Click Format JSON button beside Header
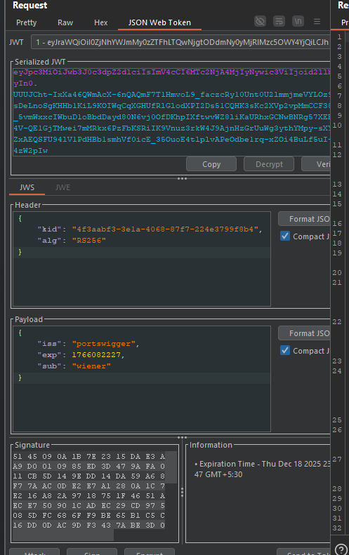 (x=304, y=219)
